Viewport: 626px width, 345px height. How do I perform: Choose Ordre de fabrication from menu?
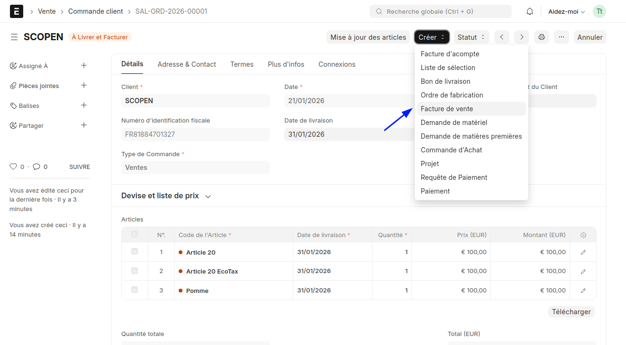[472, 95]
